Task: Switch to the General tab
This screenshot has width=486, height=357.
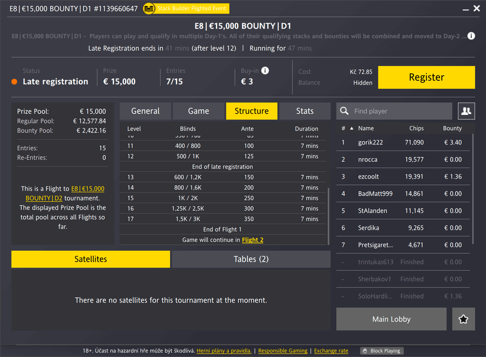Action: (x=145, y=111)
